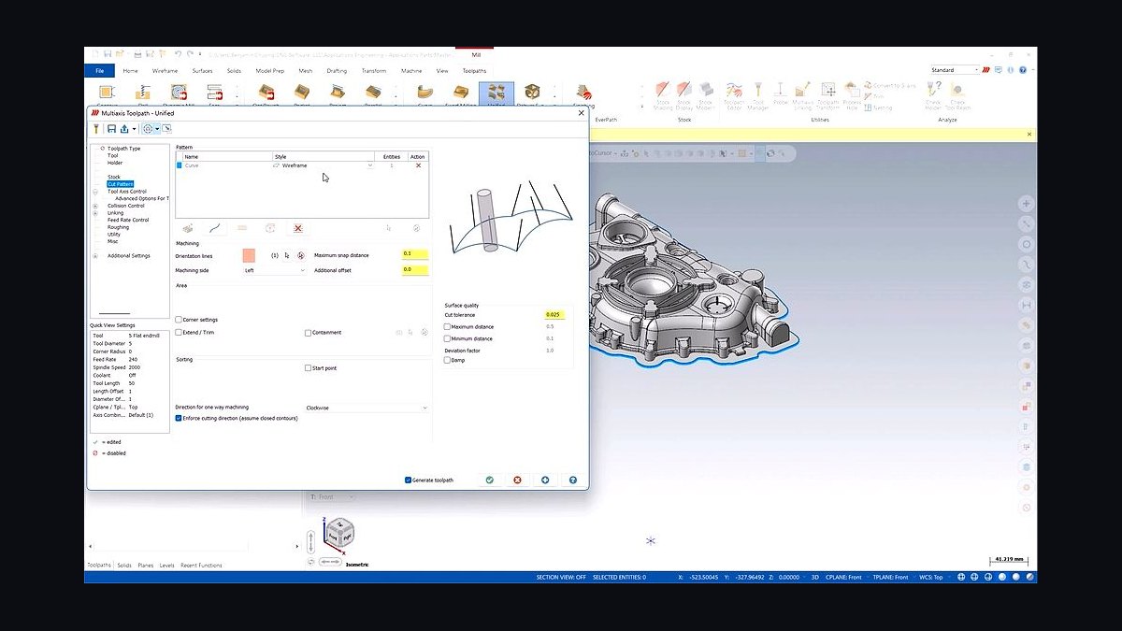This screenshot has width=1122, height=631.
Task: Select the Dynamic Mill ribbon icon
Action: (178, 93)
